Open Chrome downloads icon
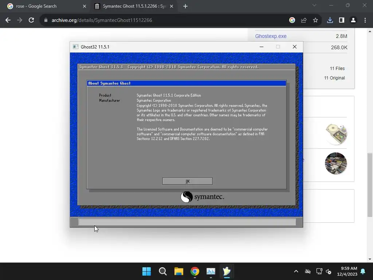373x280 pixels. tap(330, 20)
